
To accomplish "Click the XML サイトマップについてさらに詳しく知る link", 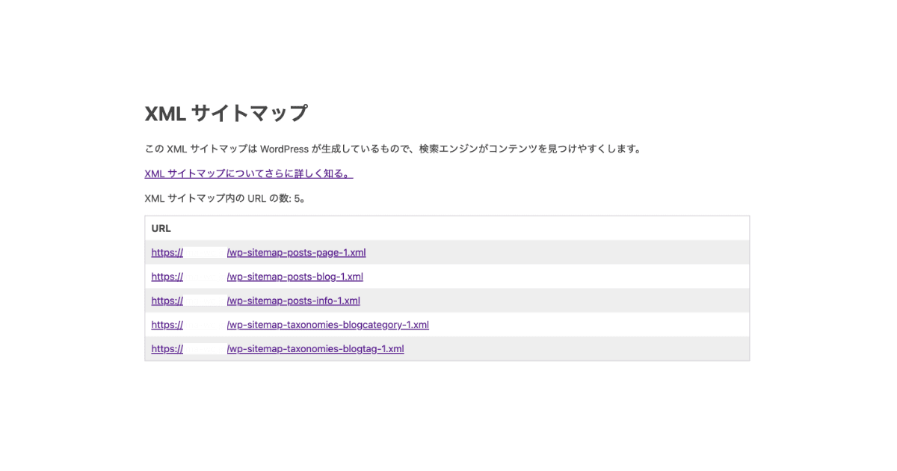I will click(247, 173).
